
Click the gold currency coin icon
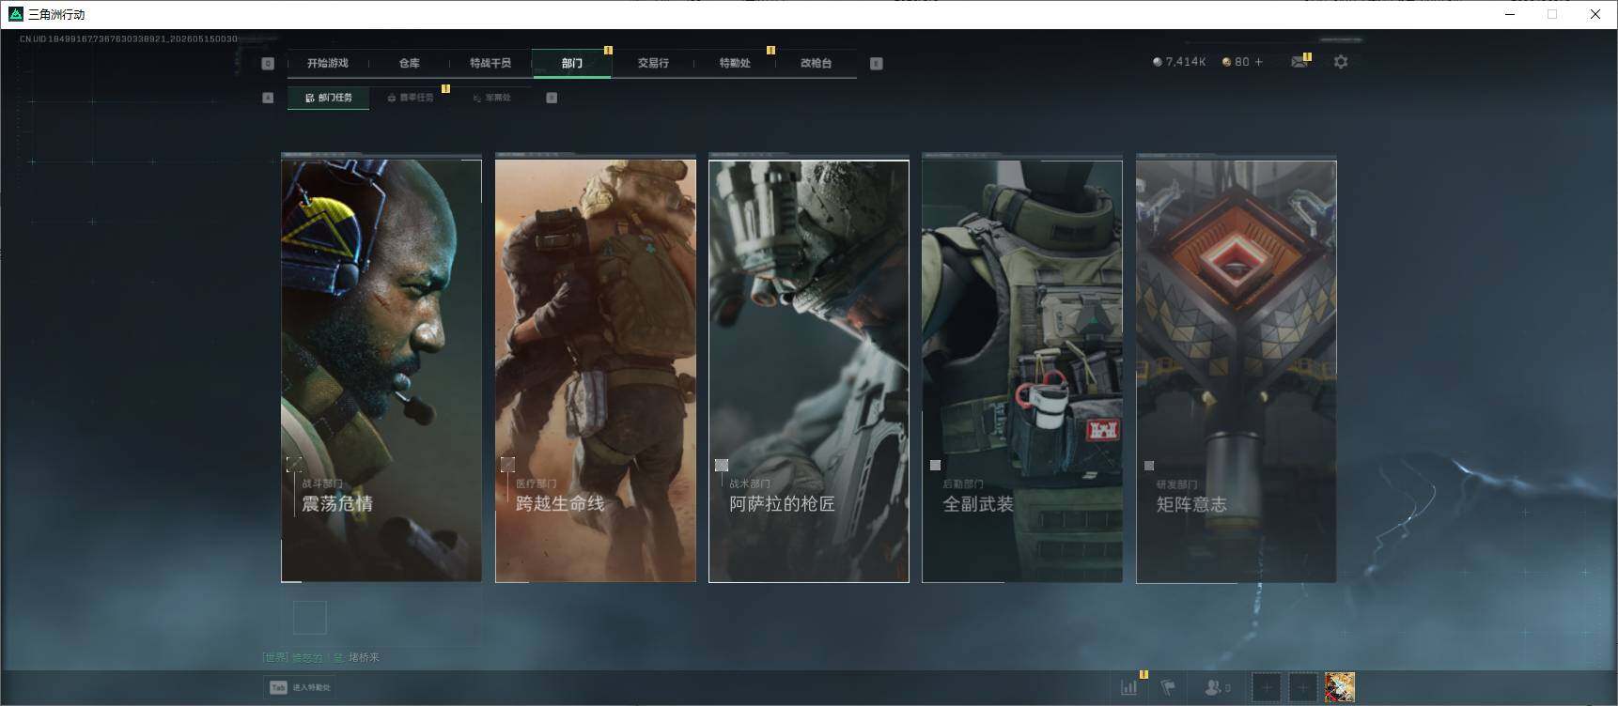[1226, 62]
